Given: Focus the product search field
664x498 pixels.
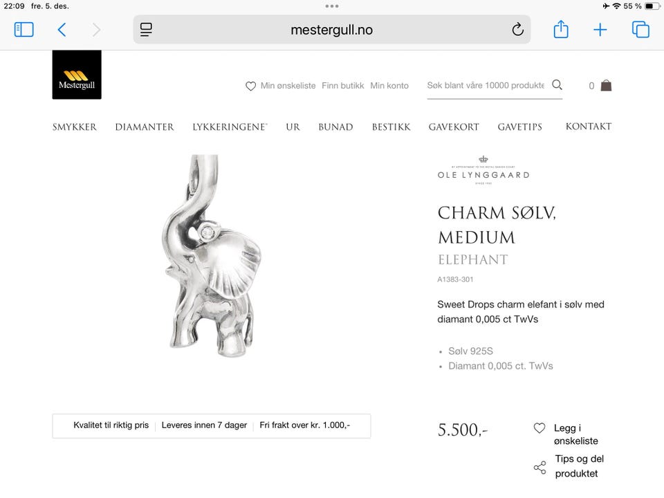Looking at the screenshot, I should point(486,86).
